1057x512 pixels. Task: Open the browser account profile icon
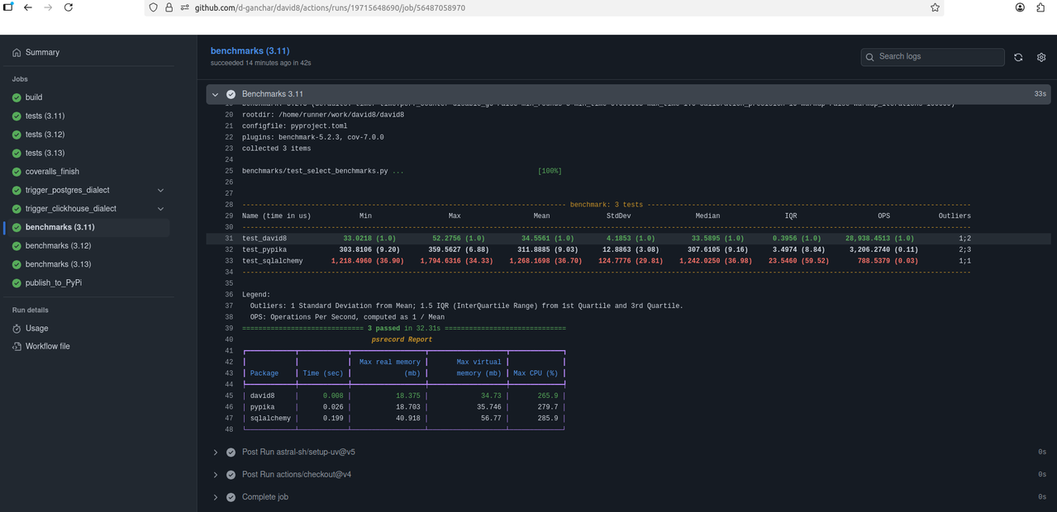[x=1020, y=7]
